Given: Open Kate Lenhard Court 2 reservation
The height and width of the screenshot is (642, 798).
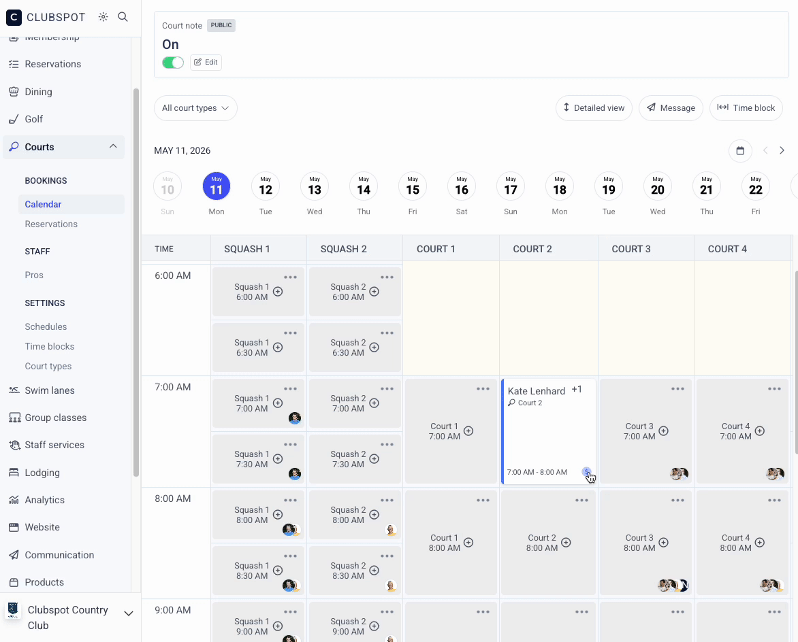Looking at the screenshot, I should [549, 431].
